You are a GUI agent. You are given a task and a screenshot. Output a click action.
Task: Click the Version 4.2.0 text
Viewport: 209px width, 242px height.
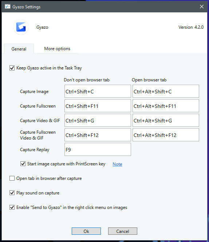point(191,27)
